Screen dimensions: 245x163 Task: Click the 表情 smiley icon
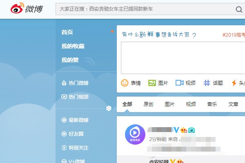(125, 83)
